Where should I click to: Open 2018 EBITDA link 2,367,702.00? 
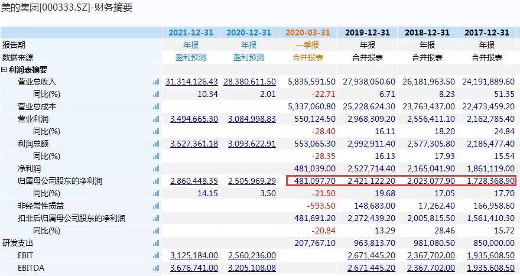click(x=431, y=268)
